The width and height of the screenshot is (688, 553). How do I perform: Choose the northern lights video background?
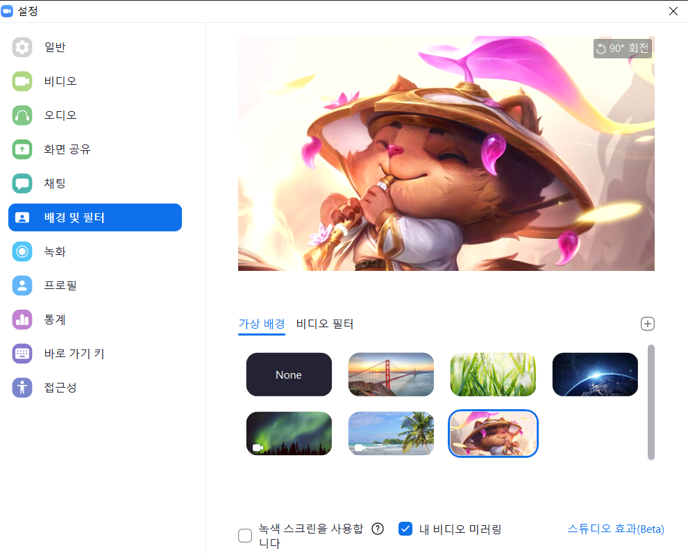[289, 434]
